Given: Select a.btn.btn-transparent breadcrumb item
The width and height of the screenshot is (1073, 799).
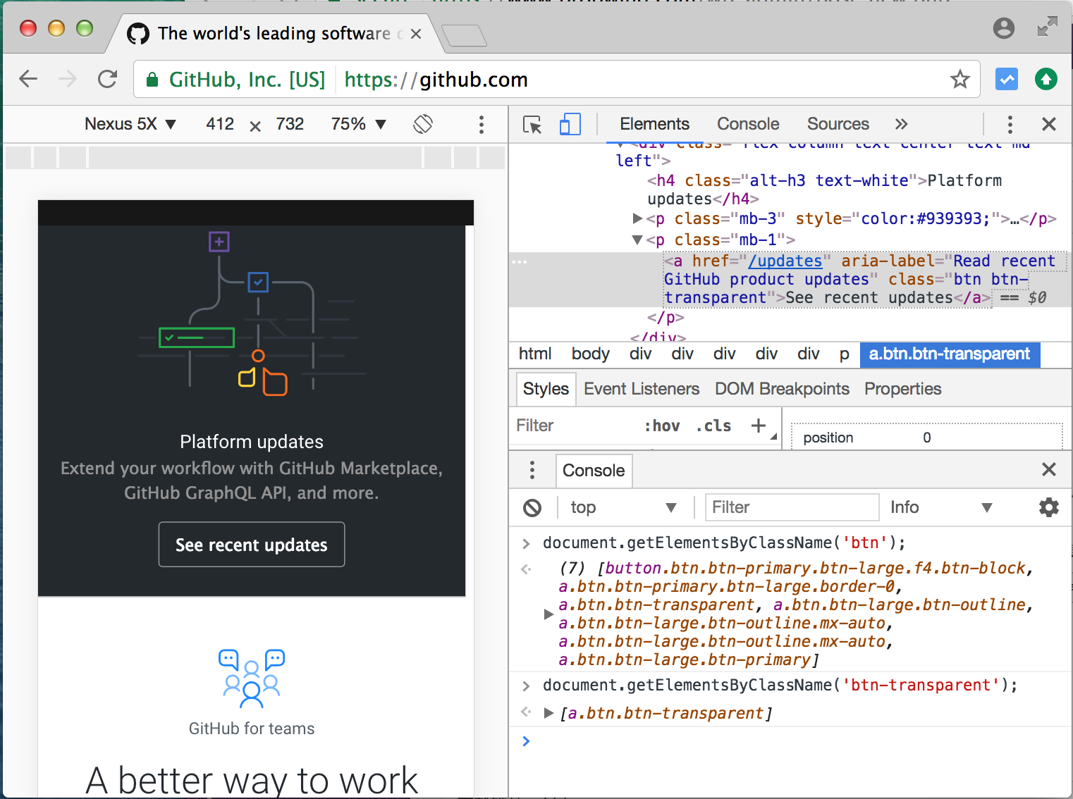Looking at the screenshot, I should tap(950, 354).
